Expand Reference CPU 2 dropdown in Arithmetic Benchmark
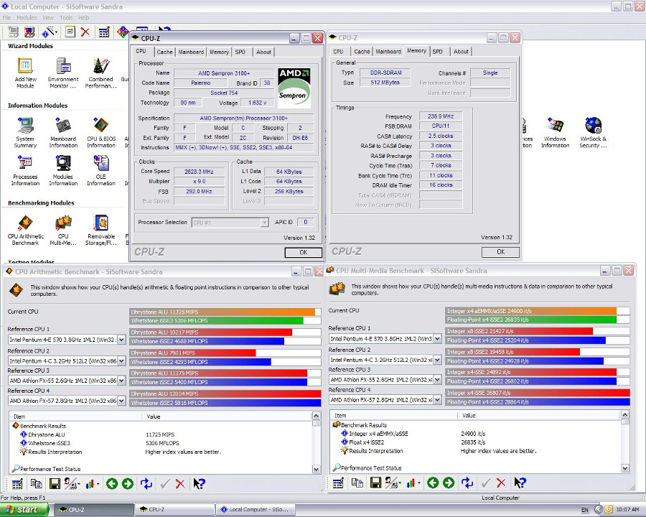This screenshot has width=646, height=517. point(121,360)
